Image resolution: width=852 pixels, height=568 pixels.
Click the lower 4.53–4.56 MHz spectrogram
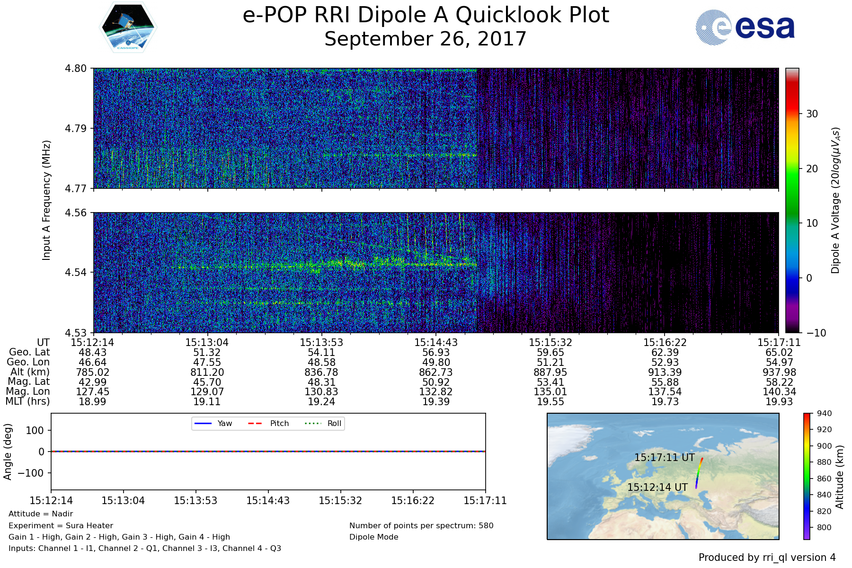click(x=435, y=272)
